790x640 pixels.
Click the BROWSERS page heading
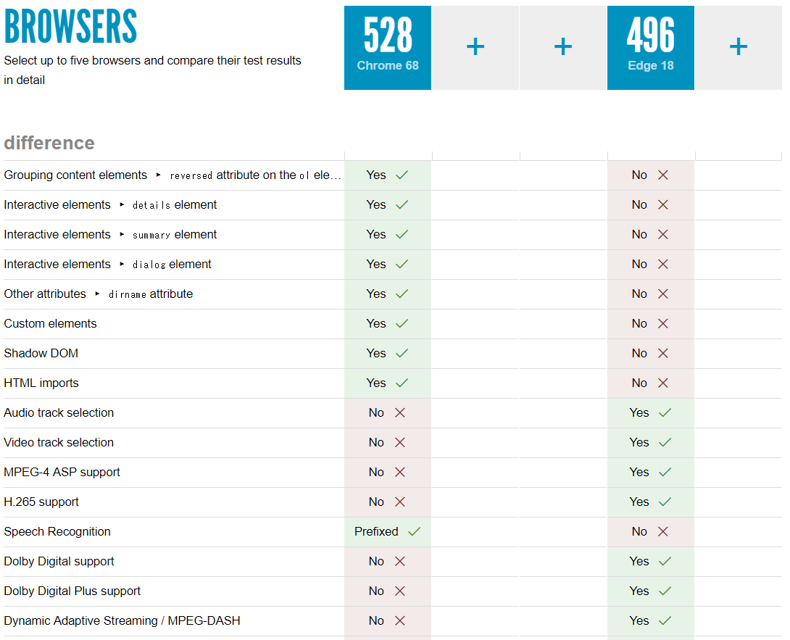(x=70, y=28)
